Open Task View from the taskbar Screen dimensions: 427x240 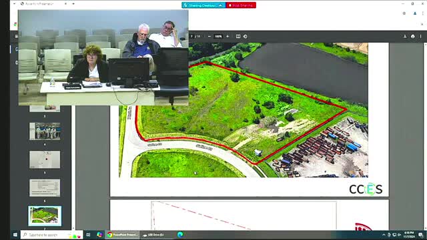(88, 235)
